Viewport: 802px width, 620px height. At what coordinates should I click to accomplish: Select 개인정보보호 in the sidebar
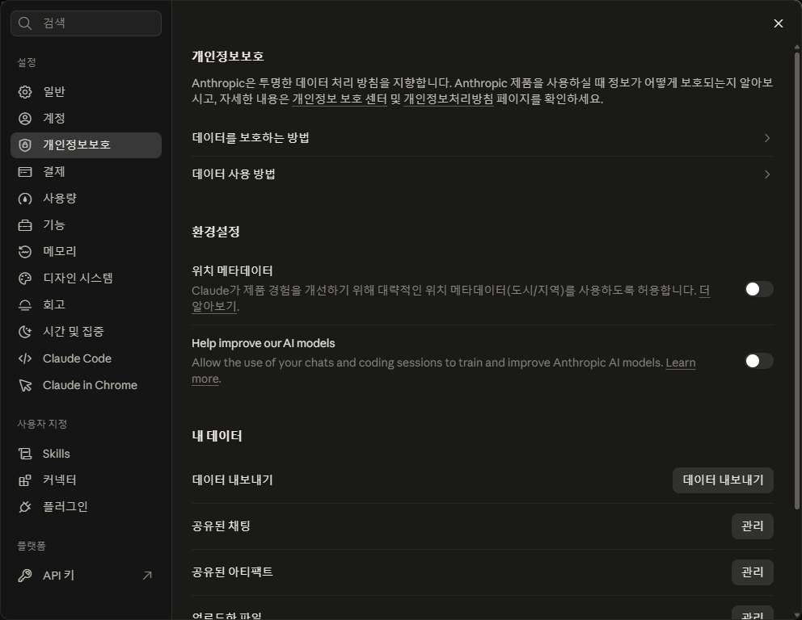pyautogui.click(x=86, y=145)
